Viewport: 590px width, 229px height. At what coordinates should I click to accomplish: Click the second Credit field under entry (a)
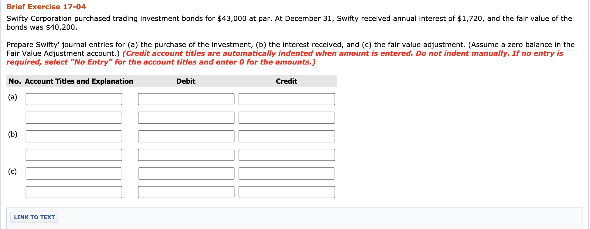(x=287, y=117)
